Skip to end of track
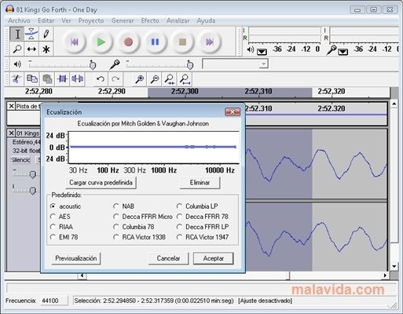The width and height of the screenshot is (403, 314). coord(210,42)
